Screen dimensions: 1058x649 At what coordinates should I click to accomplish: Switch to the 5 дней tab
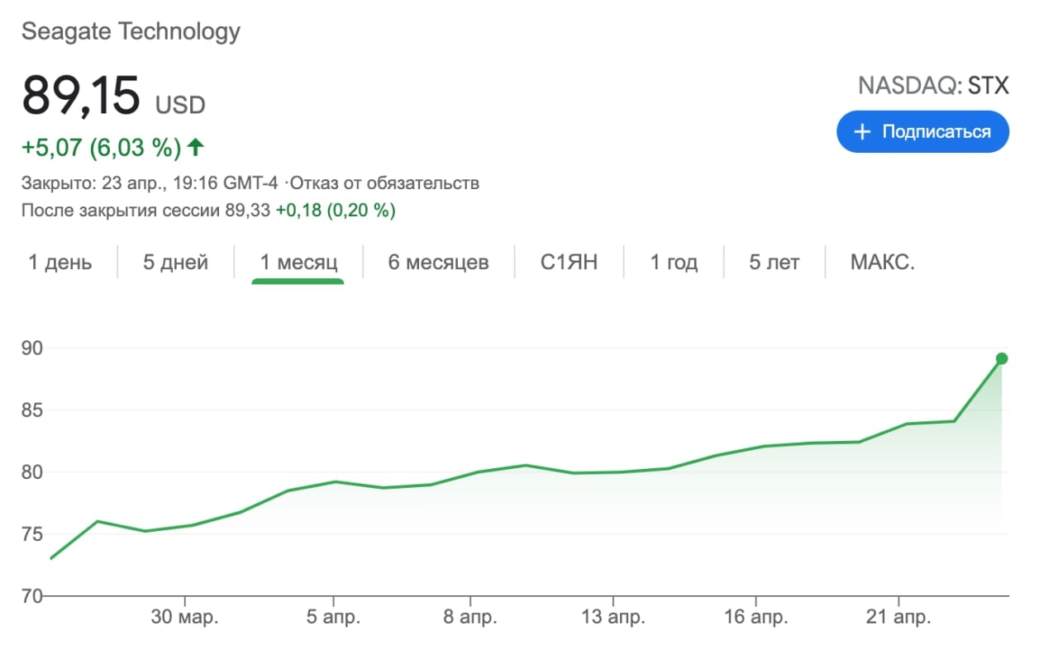coord(175,263)
